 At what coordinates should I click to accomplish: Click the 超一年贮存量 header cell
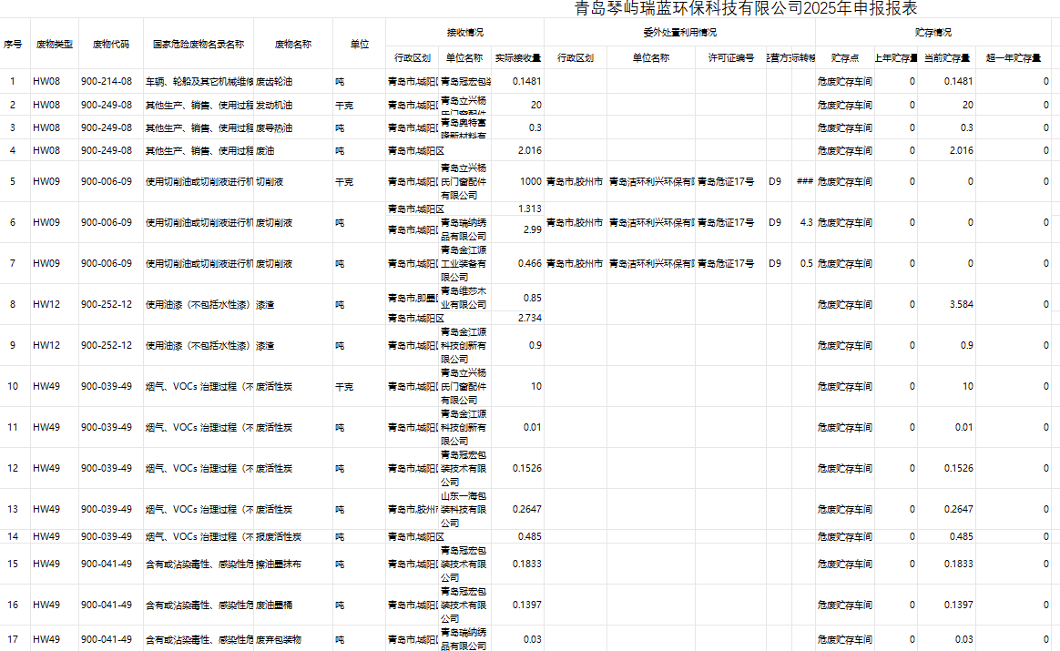tap(1014, 58)
